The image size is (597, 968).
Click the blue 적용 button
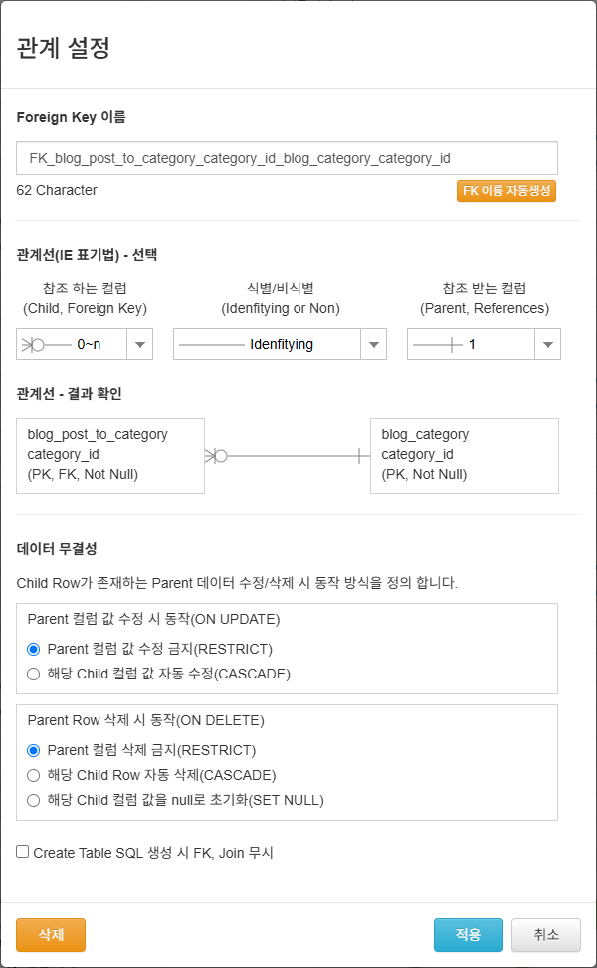(x=468, y=935)
